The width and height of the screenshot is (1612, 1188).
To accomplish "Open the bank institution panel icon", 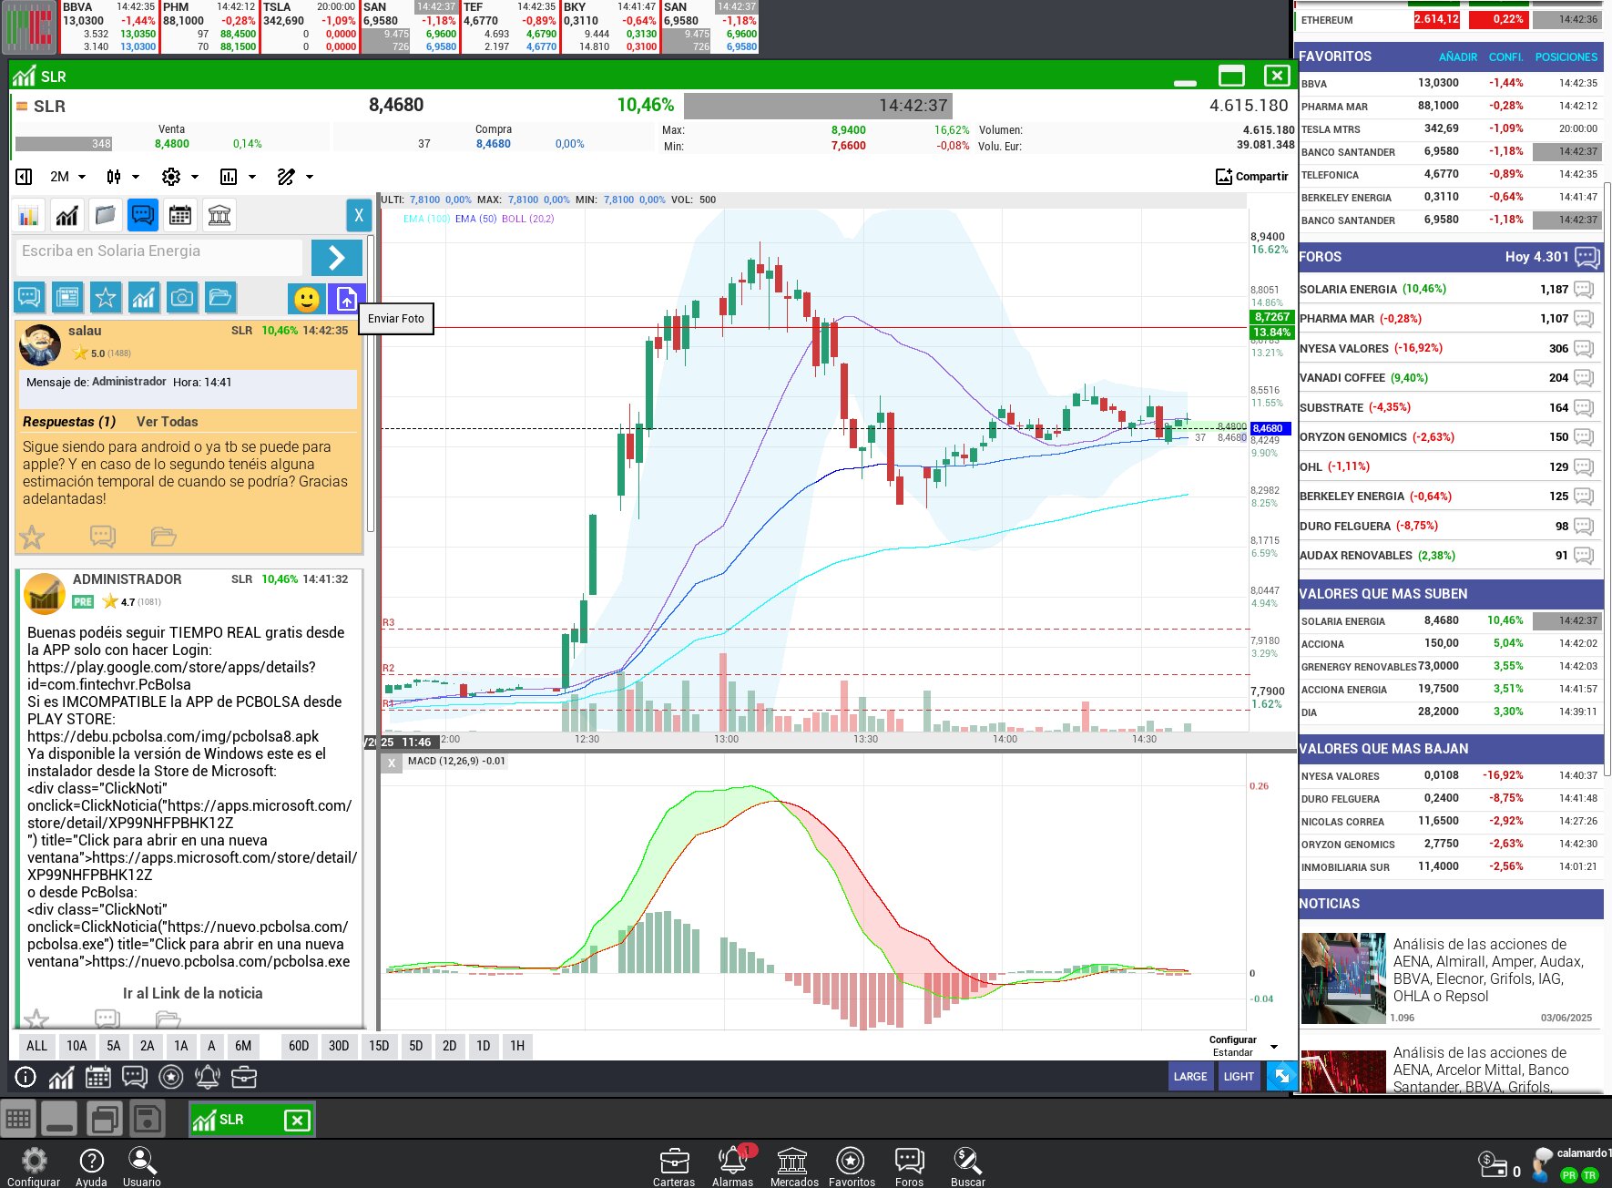I will [219, 216].
